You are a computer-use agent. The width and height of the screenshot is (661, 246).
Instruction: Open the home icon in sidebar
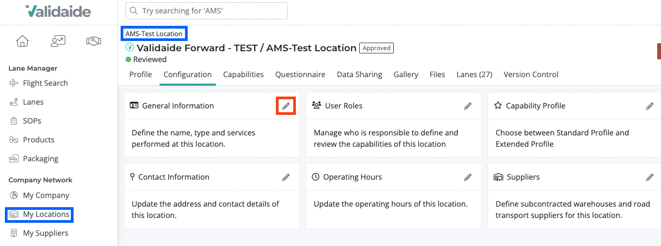[23, 41]
